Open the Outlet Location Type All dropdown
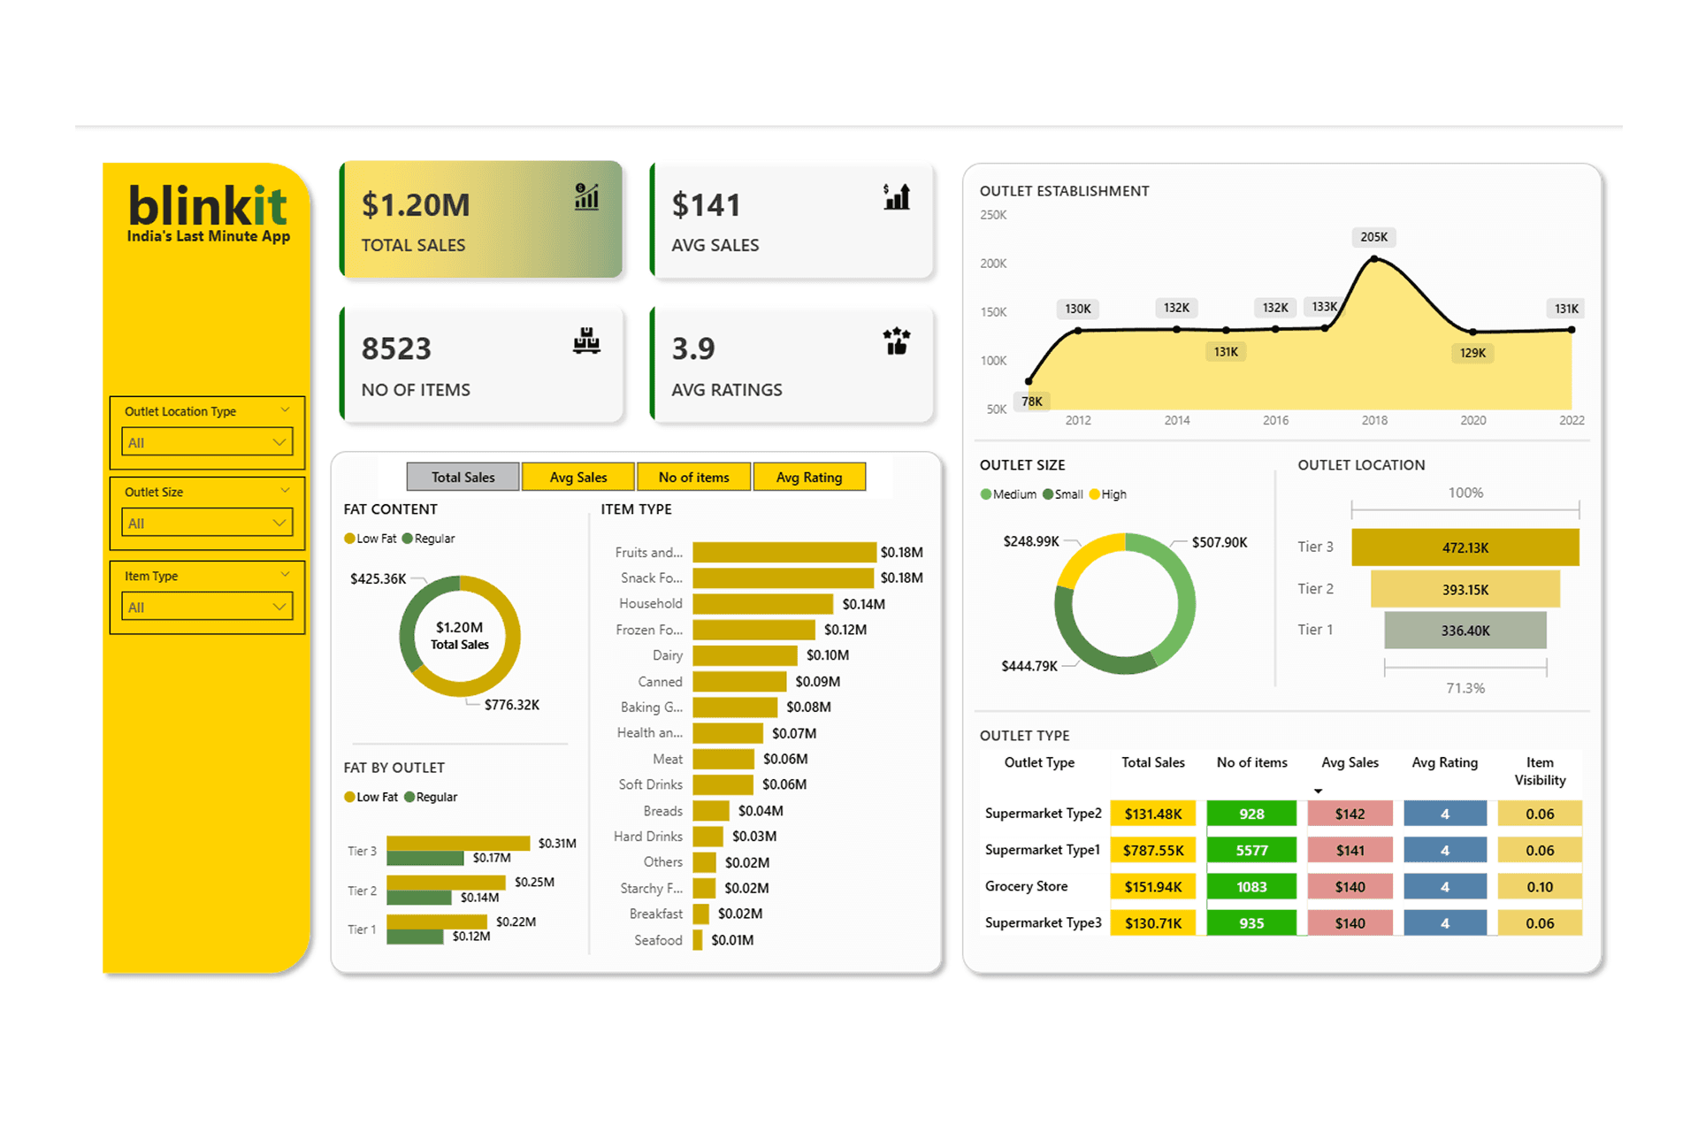The width and height of the screenshot is (1698, 1132). 207,442
